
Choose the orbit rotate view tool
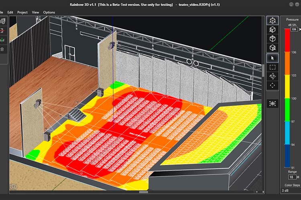click(273, 76)
